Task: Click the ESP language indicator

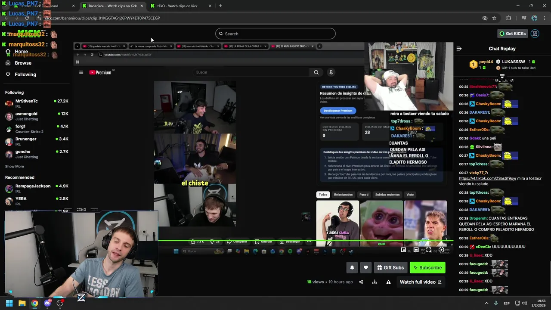Action: pyautogui.click(x=508, y=303)
